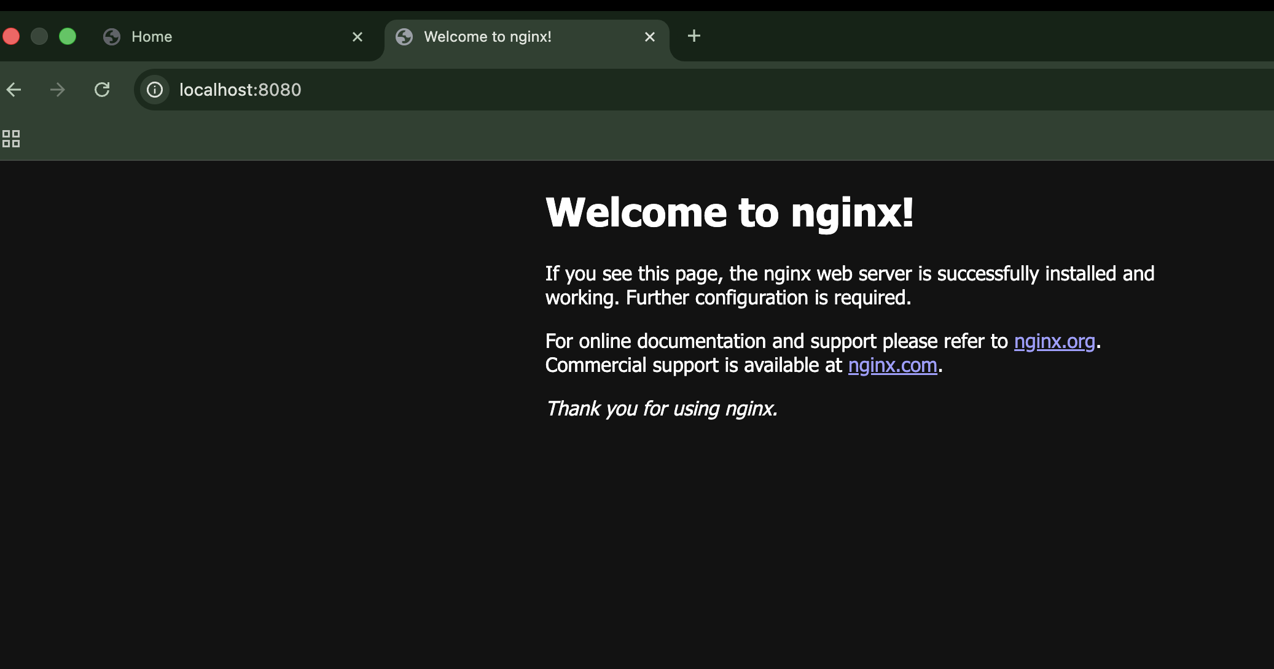Switch to the Home tab
The image size is (1274, 669).
pyautogui.click(x=233, y=37)
